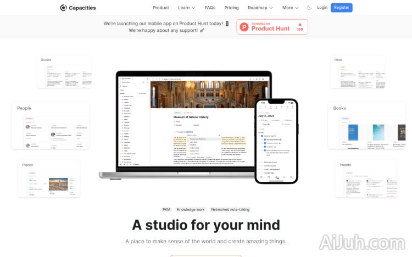
Task: Click the Product Hunt 'P' logo
Action: [244, 27]
